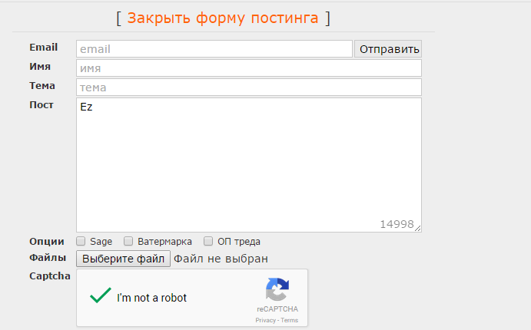The height and width of the screenshot is (330, 531).
Task: Focus the 'имя' name input field
Action: pos(249,68)
